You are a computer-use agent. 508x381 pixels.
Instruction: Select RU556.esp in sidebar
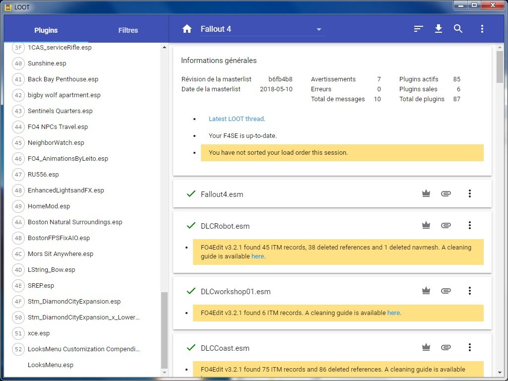click(x=44, y=175)
